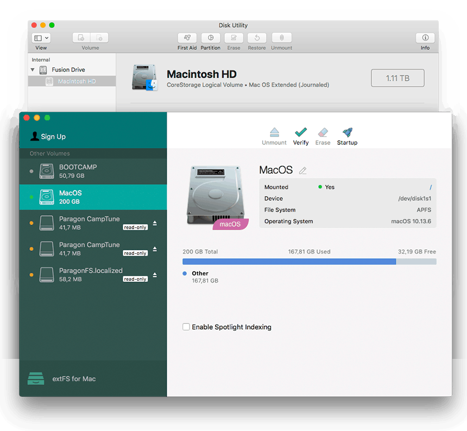Click the 1.11 TB size button
Screen dimensions: 467x431
tap(397, 78)
